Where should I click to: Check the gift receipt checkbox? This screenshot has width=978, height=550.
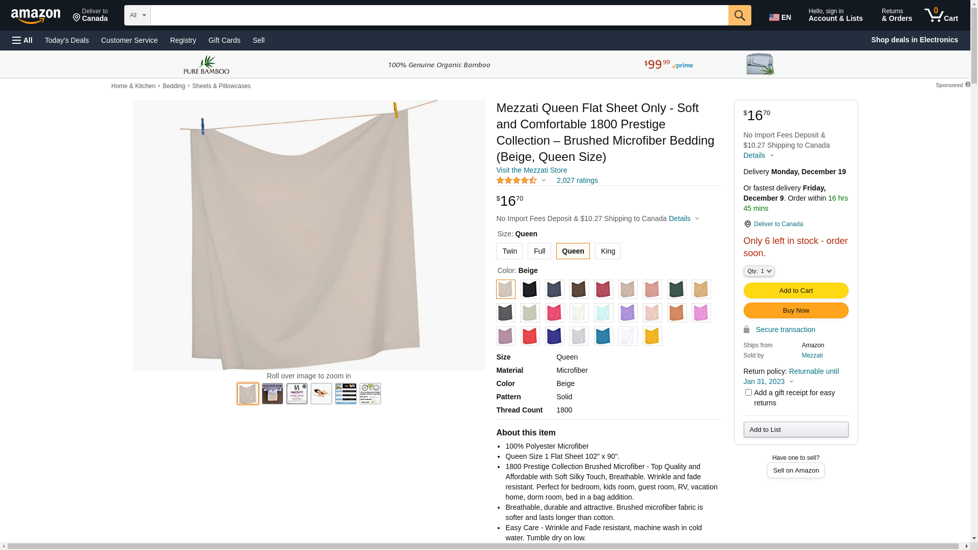point(748,392)
